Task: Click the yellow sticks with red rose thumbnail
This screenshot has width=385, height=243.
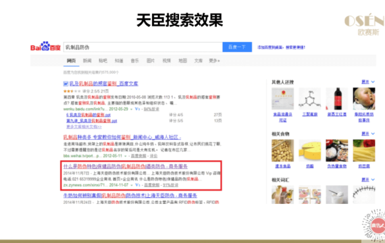Action: [x=364, y=151]
